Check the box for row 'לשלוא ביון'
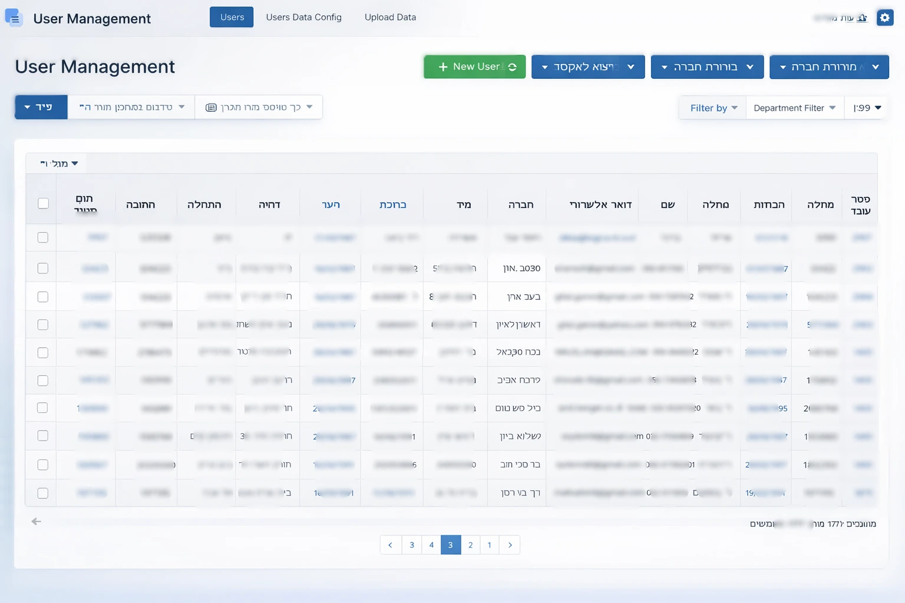The image size is (905, 603). click(x=43, y=436)
